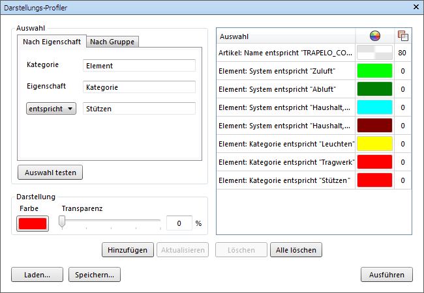Switch to the 'Nach Gruppe' tab
The image size is (424, 293).
(112, 42)
